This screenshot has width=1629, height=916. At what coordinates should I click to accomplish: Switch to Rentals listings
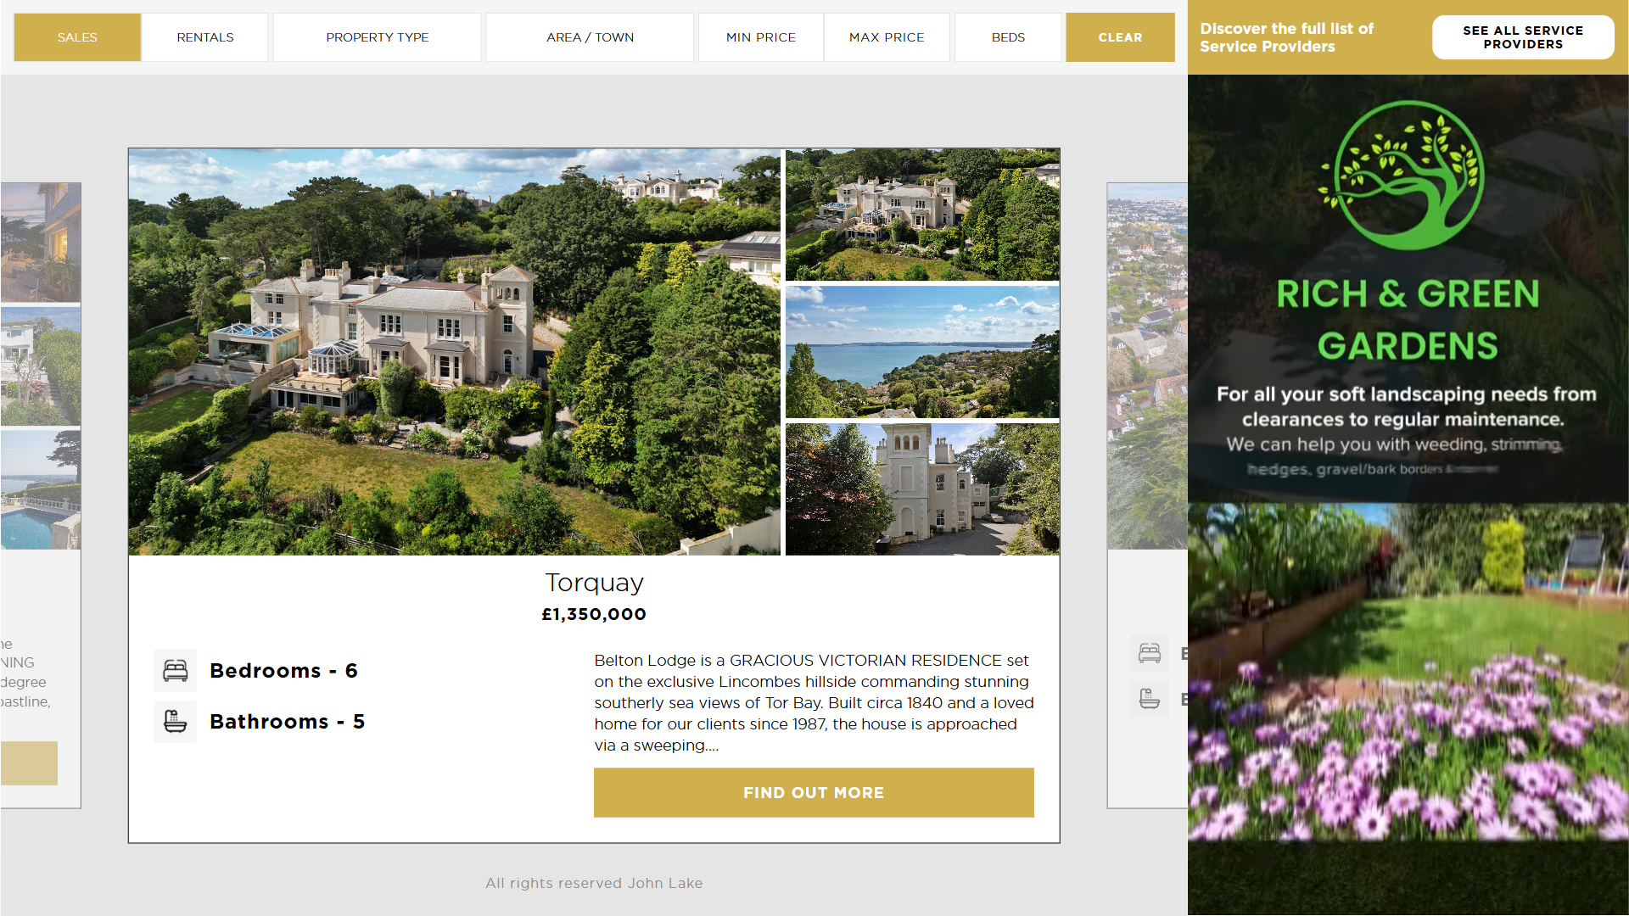click(205, 37)
